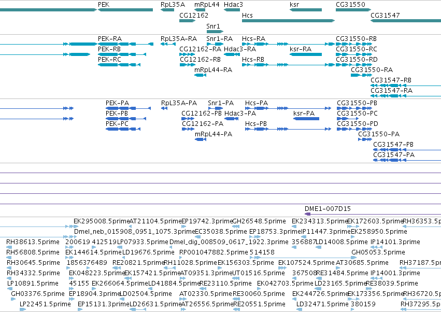
Task: Click the CG31547-RA transcript label
Action: tap(391, 91)
